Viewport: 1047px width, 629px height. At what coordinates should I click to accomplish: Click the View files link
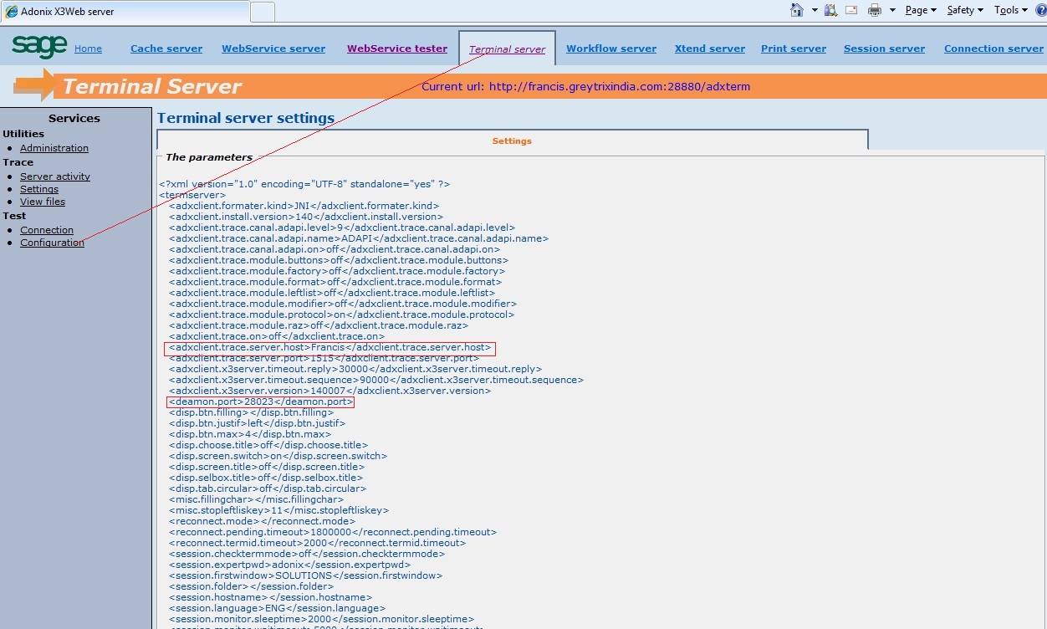click(x=43, y=202)
